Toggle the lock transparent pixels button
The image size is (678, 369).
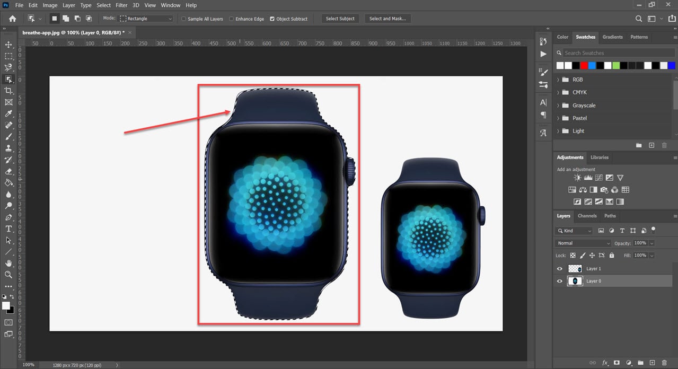point(573,256)
